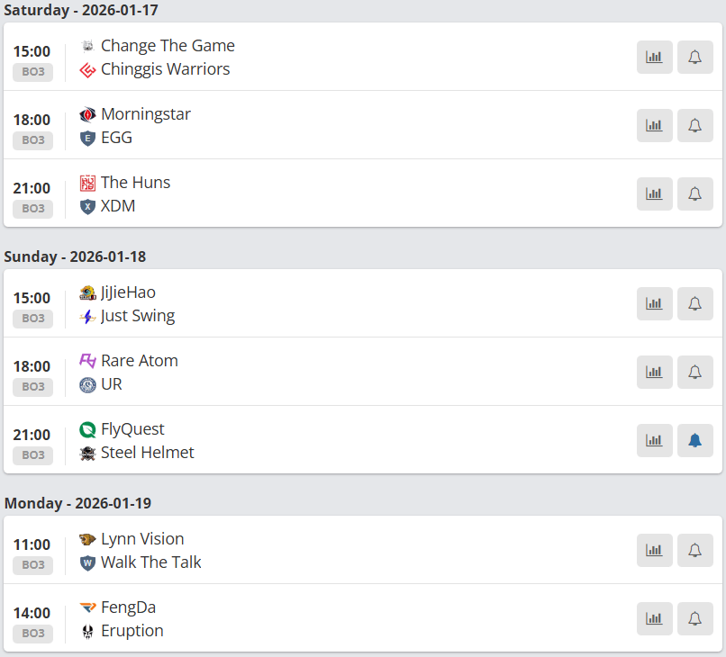Select the FlyQuest team name
This screenshot has height=657, width=726.
click(x=132, y=429)
